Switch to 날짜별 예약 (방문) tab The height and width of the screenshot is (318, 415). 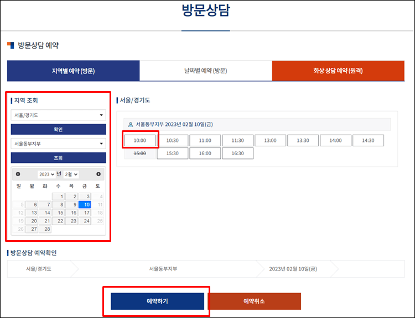[206, 71]
